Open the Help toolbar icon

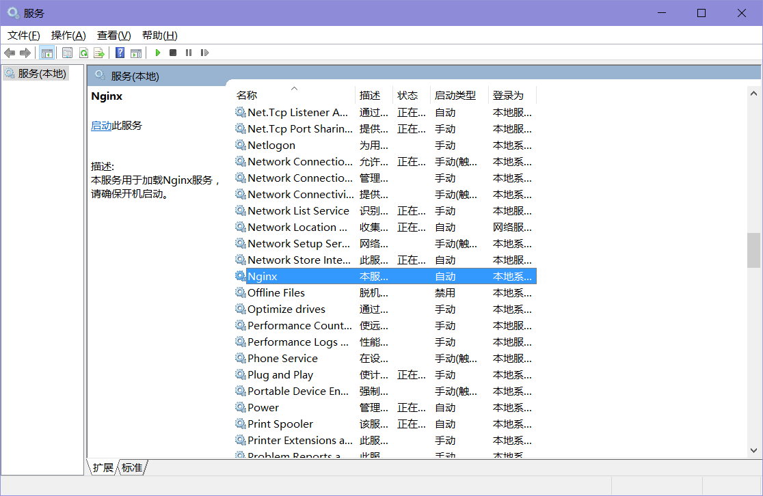point(120,53)
